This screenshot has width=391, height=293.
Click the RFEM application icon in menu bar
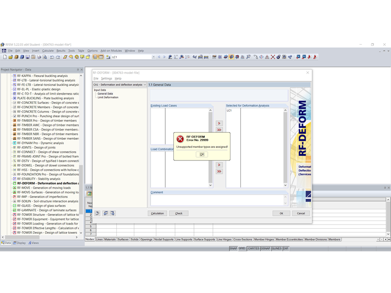(x=4, y=50)
